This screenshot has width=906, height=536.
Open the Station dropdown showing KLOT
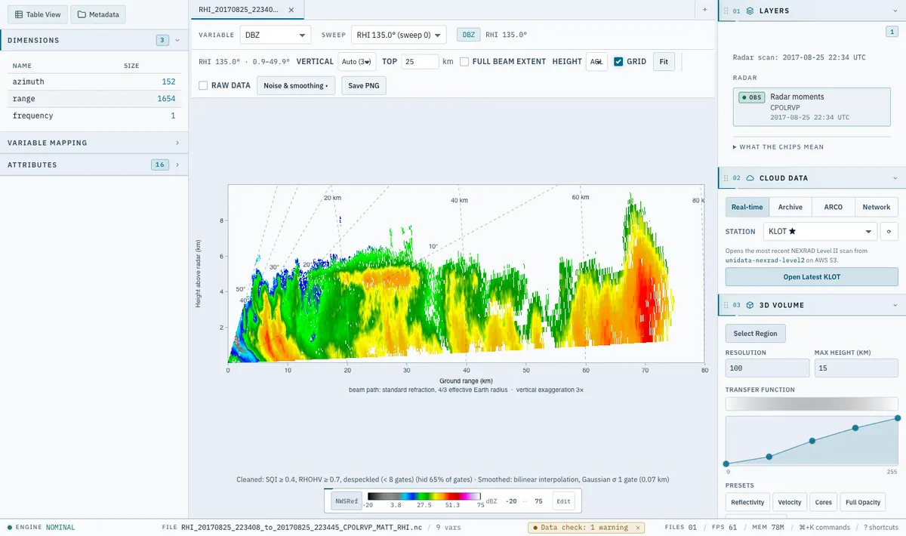pyautogui.click(x=820, y=231)
